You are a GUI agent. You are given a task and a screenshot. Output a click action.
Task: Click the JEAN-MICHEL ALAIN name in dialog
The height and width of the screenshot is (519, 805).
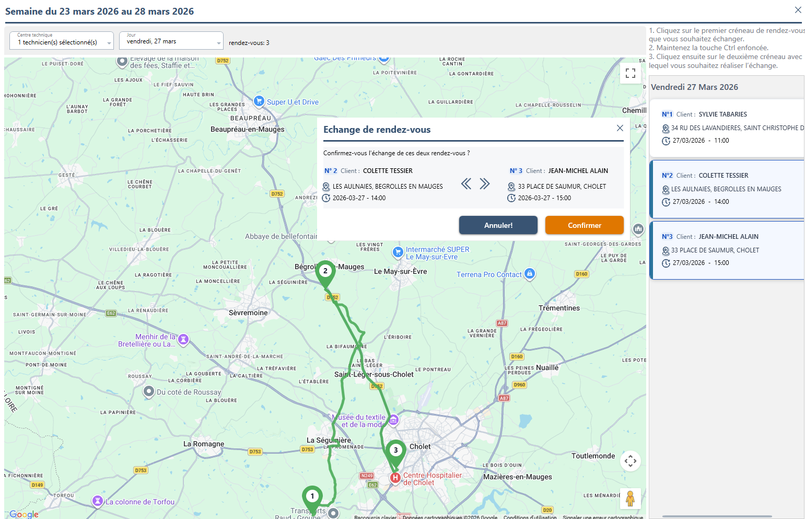click(x=578, y=171)
